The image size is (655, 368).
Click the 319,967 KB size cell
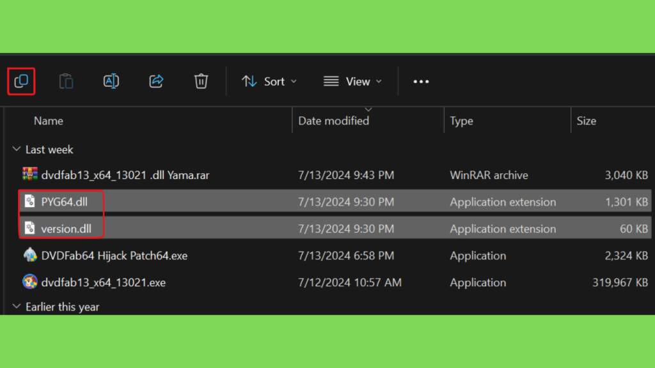(x=620, y=283)
